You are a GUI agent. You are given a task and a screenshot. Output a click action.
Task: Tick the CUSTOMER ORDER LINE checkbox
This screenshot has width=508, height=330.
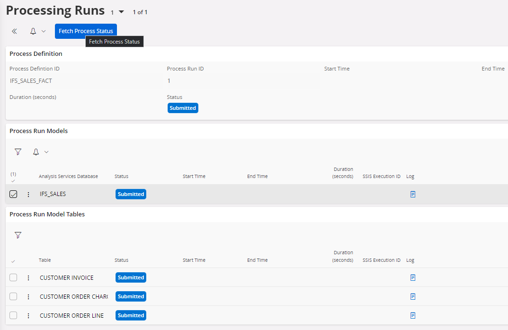13,315
